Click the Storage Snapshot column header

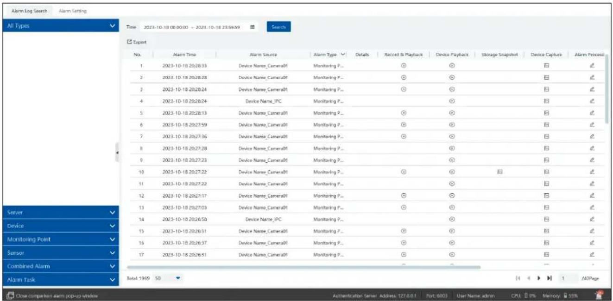coord(500,55)
